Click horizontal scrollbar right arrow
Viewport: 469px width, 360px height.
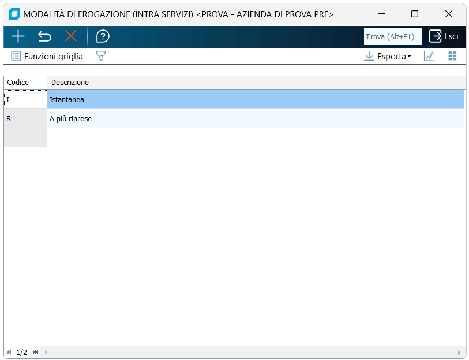[459, 352]
